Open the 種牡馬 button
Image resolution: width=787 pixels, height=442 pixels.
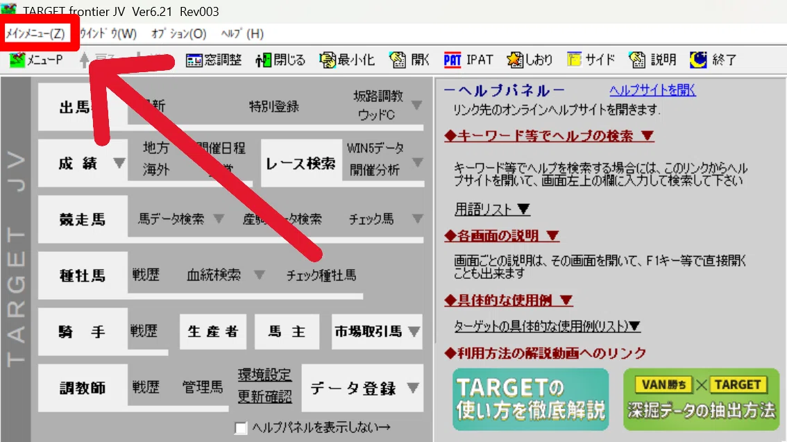[83, 275]
